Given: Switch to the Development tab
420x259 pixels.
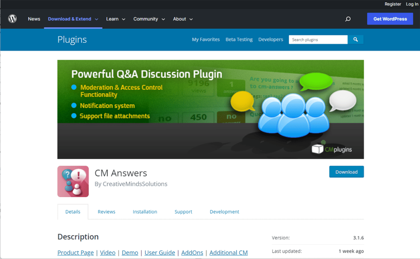Looking at the screenshot, I should [x=224, y=211].
